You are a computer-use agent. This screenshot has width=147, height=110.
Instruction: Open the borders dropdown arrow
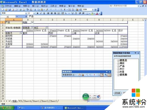coord(89,13)
